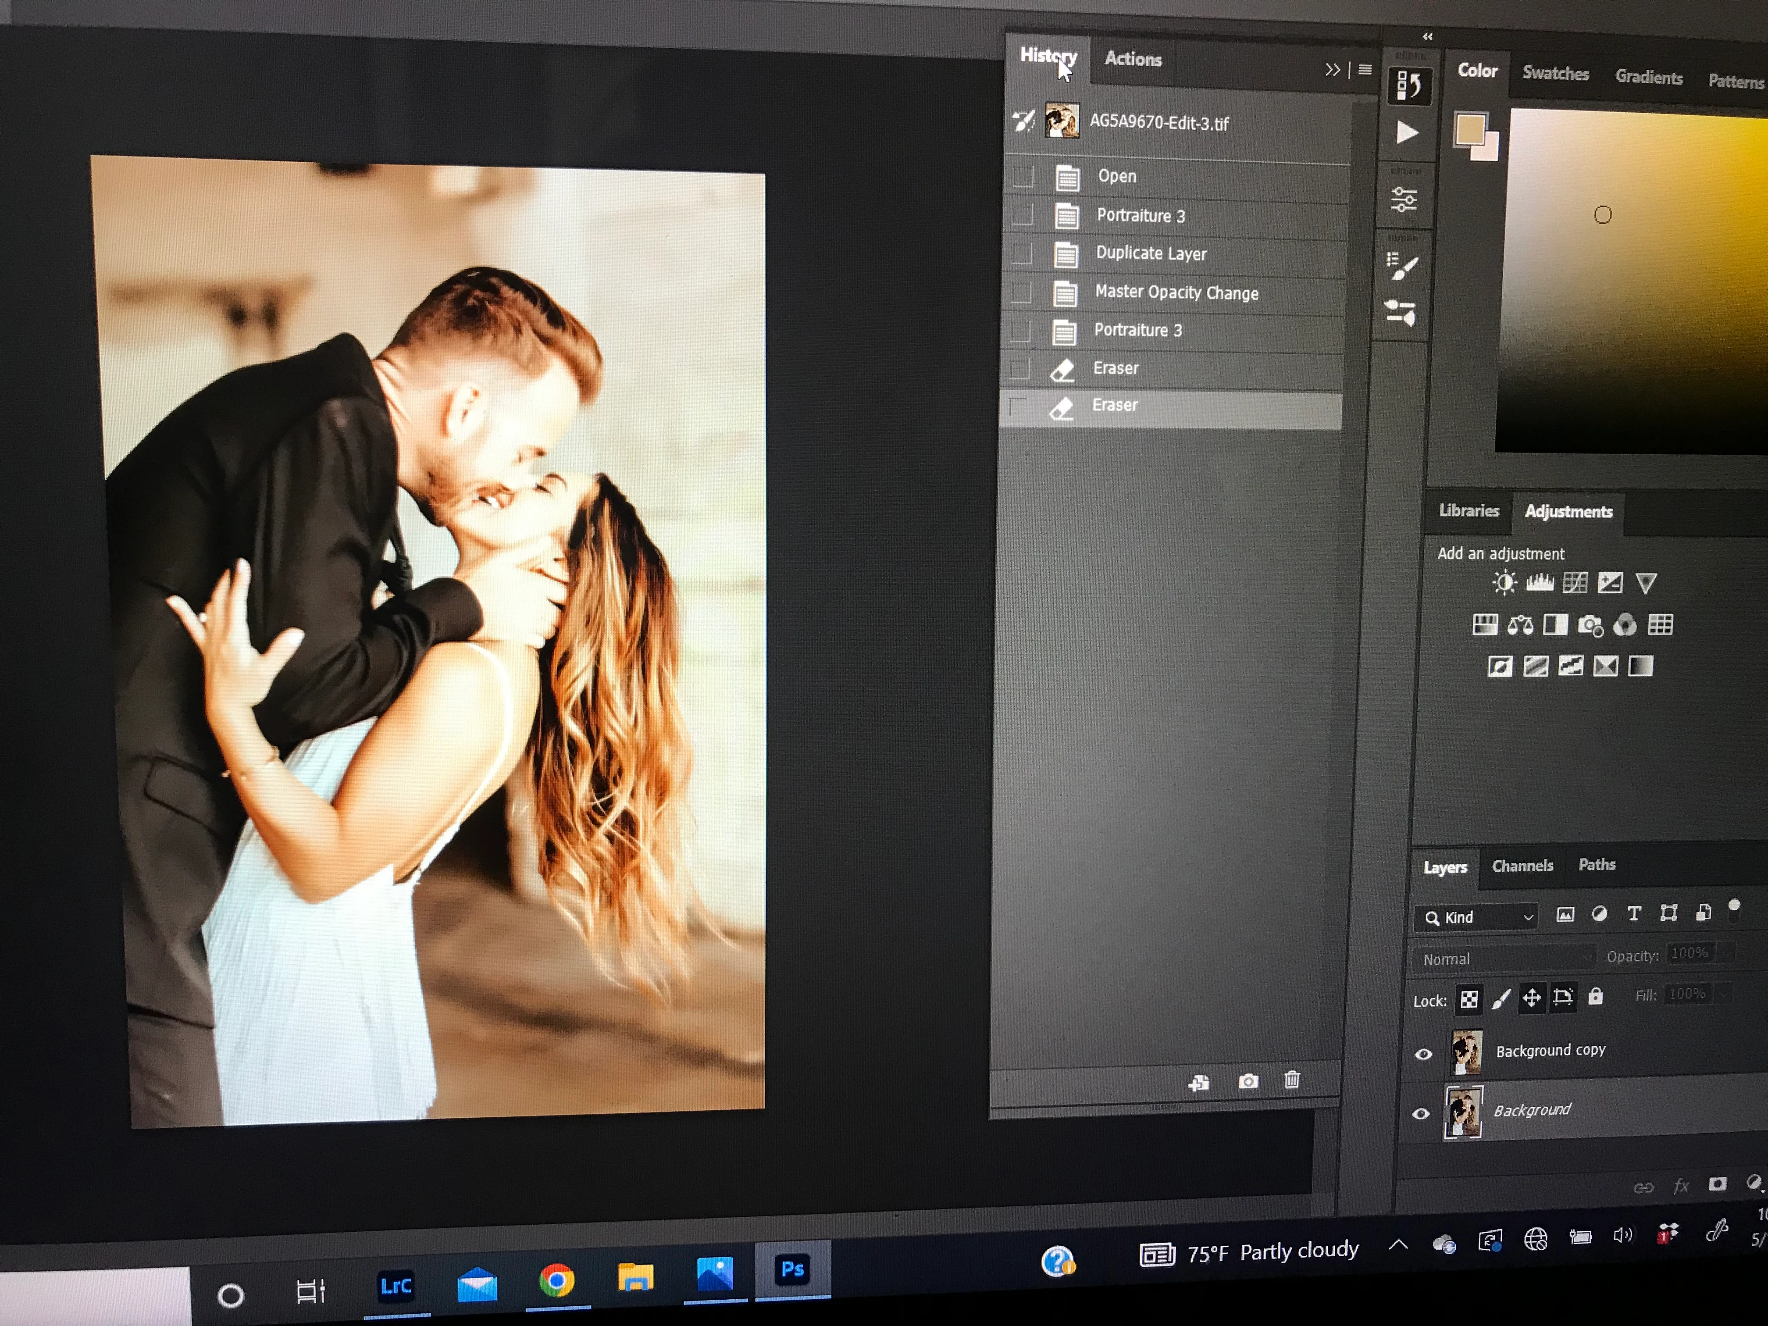Create new snapshot with camera icon
The height and width of the screenshot is (1326, 1768).
coord(1248,1081)
